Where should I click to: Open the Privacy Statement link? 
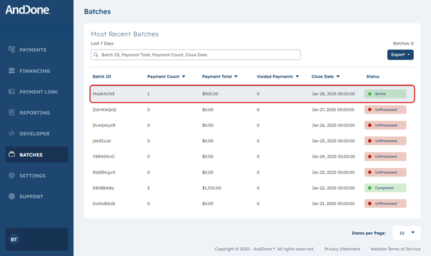click(342, 249)
